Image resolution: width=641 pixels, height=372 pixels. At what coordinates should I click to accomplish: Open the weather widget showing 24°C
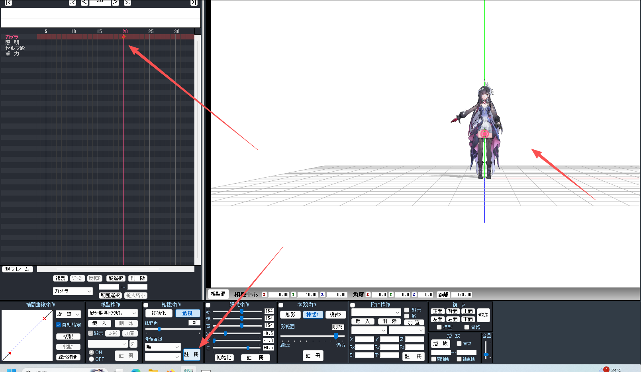[610, 370]
